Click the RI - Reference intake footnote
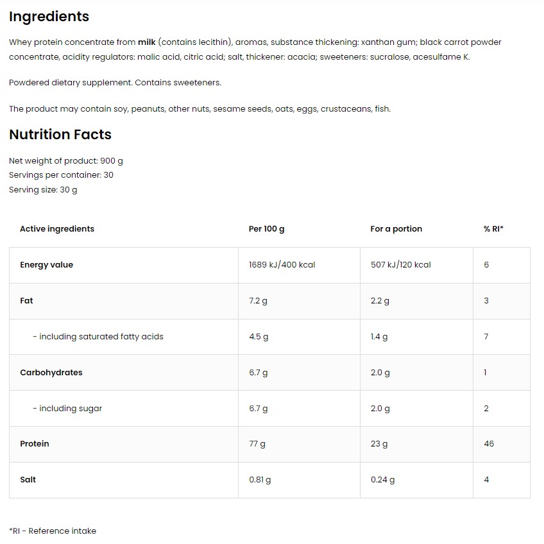The width and height of the screenshot is (544, 544). (53, 531)
